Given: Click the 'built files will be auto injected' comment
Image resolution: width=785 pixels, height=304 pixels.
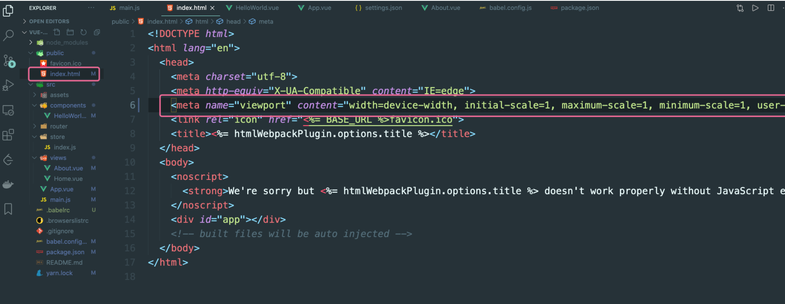Looking at the screenshot, I should click(x=292, y=234).
